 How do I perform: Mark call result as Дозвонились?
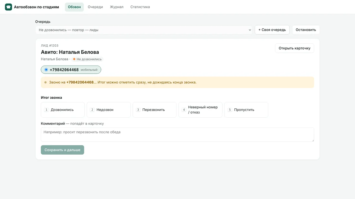coord(63,110)
